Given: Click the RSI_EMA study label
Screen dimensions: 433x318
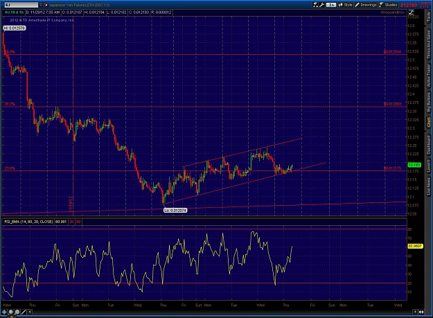Looking at the screenshot, I should (28, 222).
